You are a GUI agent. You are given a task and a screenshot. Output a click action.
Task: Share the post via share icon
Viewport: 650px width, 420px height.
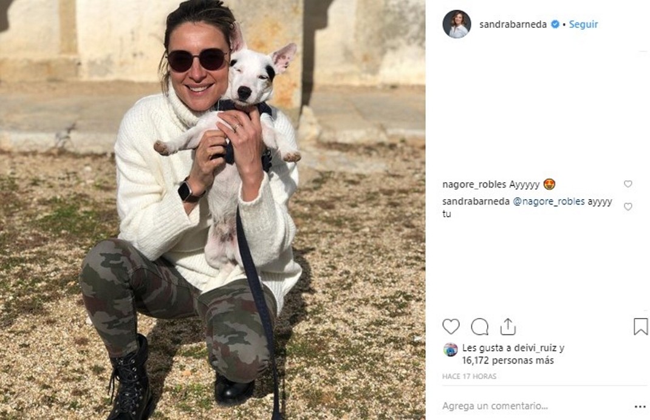click(508, 327)
